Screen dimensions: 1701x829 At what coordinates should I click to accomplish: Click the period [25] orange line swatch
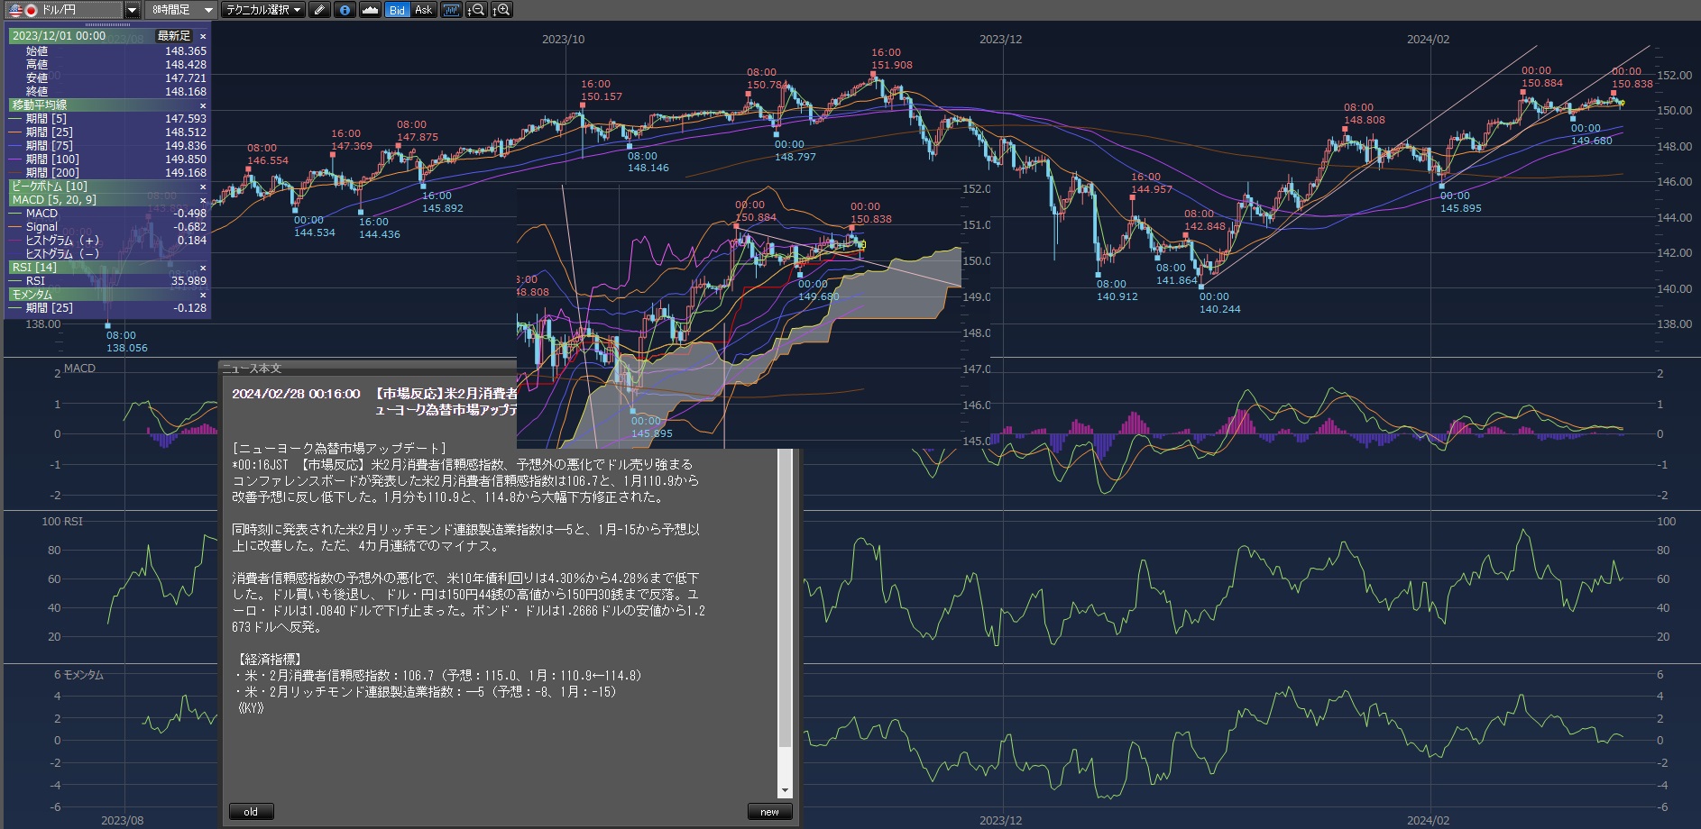tap(15, 132)
